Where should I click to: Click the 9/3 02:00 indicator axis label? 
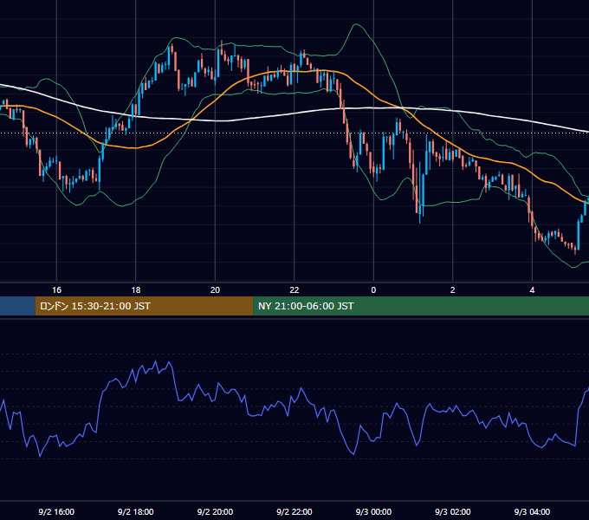453,511
